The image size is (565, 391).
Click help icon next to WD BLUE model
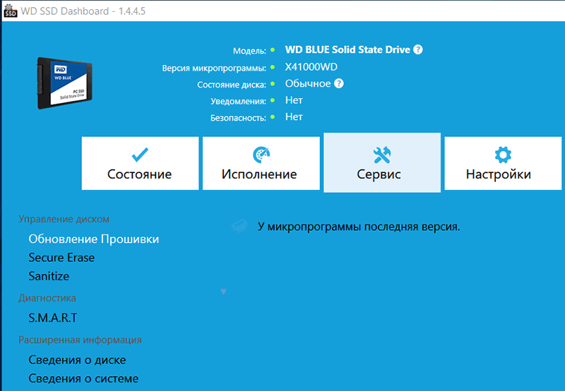[418, 50]
